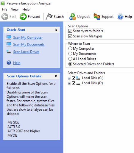Click the Support people icon

(x=97, y=17)
